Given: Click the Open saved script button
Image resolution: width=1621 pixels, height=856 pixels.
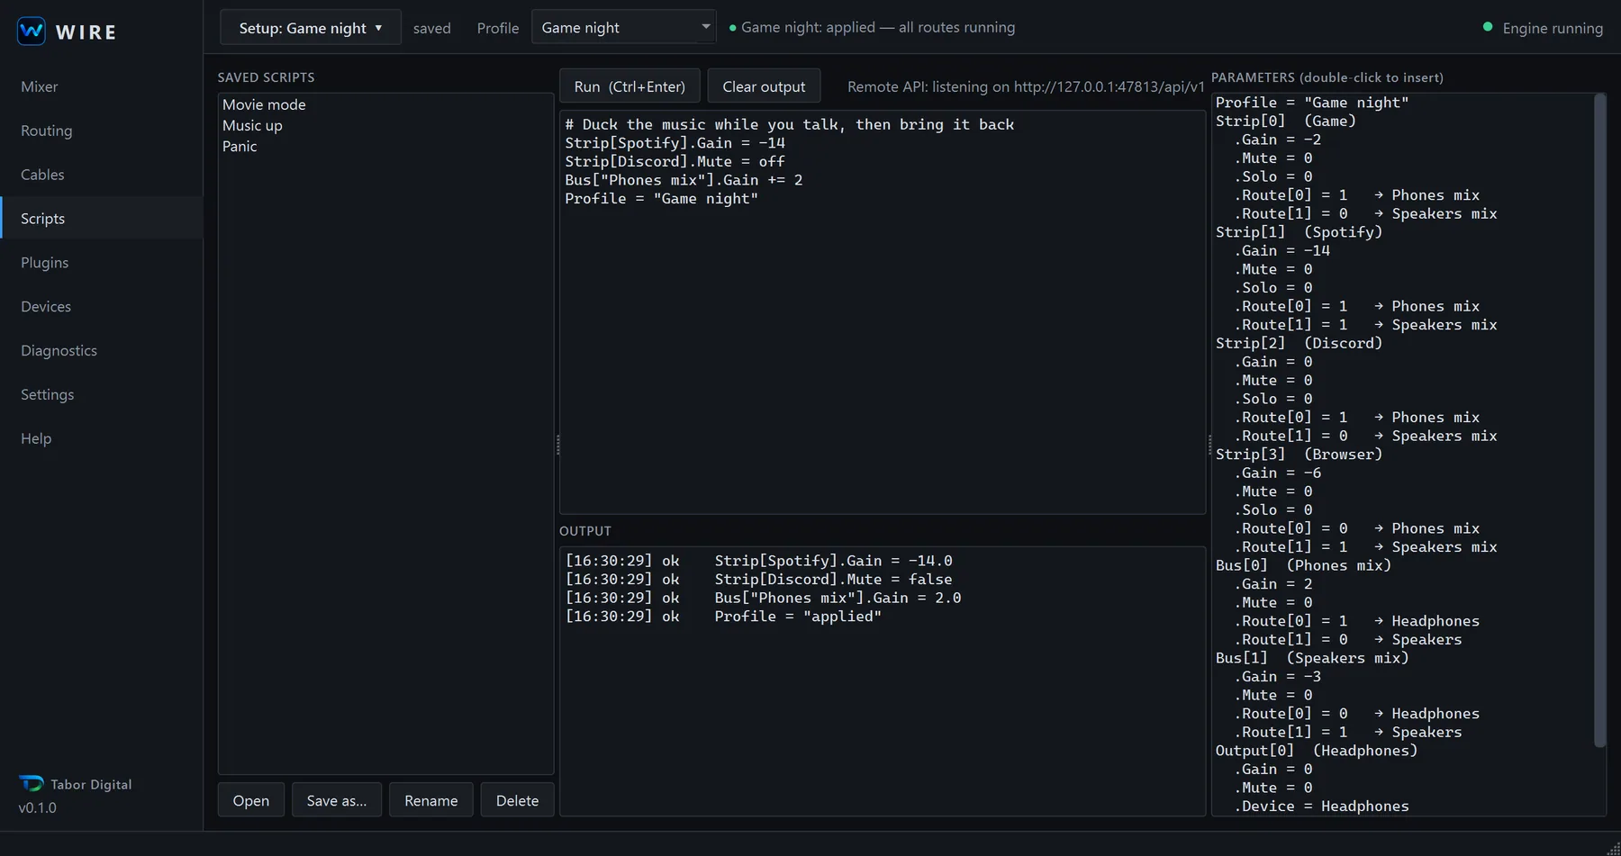Looking at the screenshot, I should 250,800.
